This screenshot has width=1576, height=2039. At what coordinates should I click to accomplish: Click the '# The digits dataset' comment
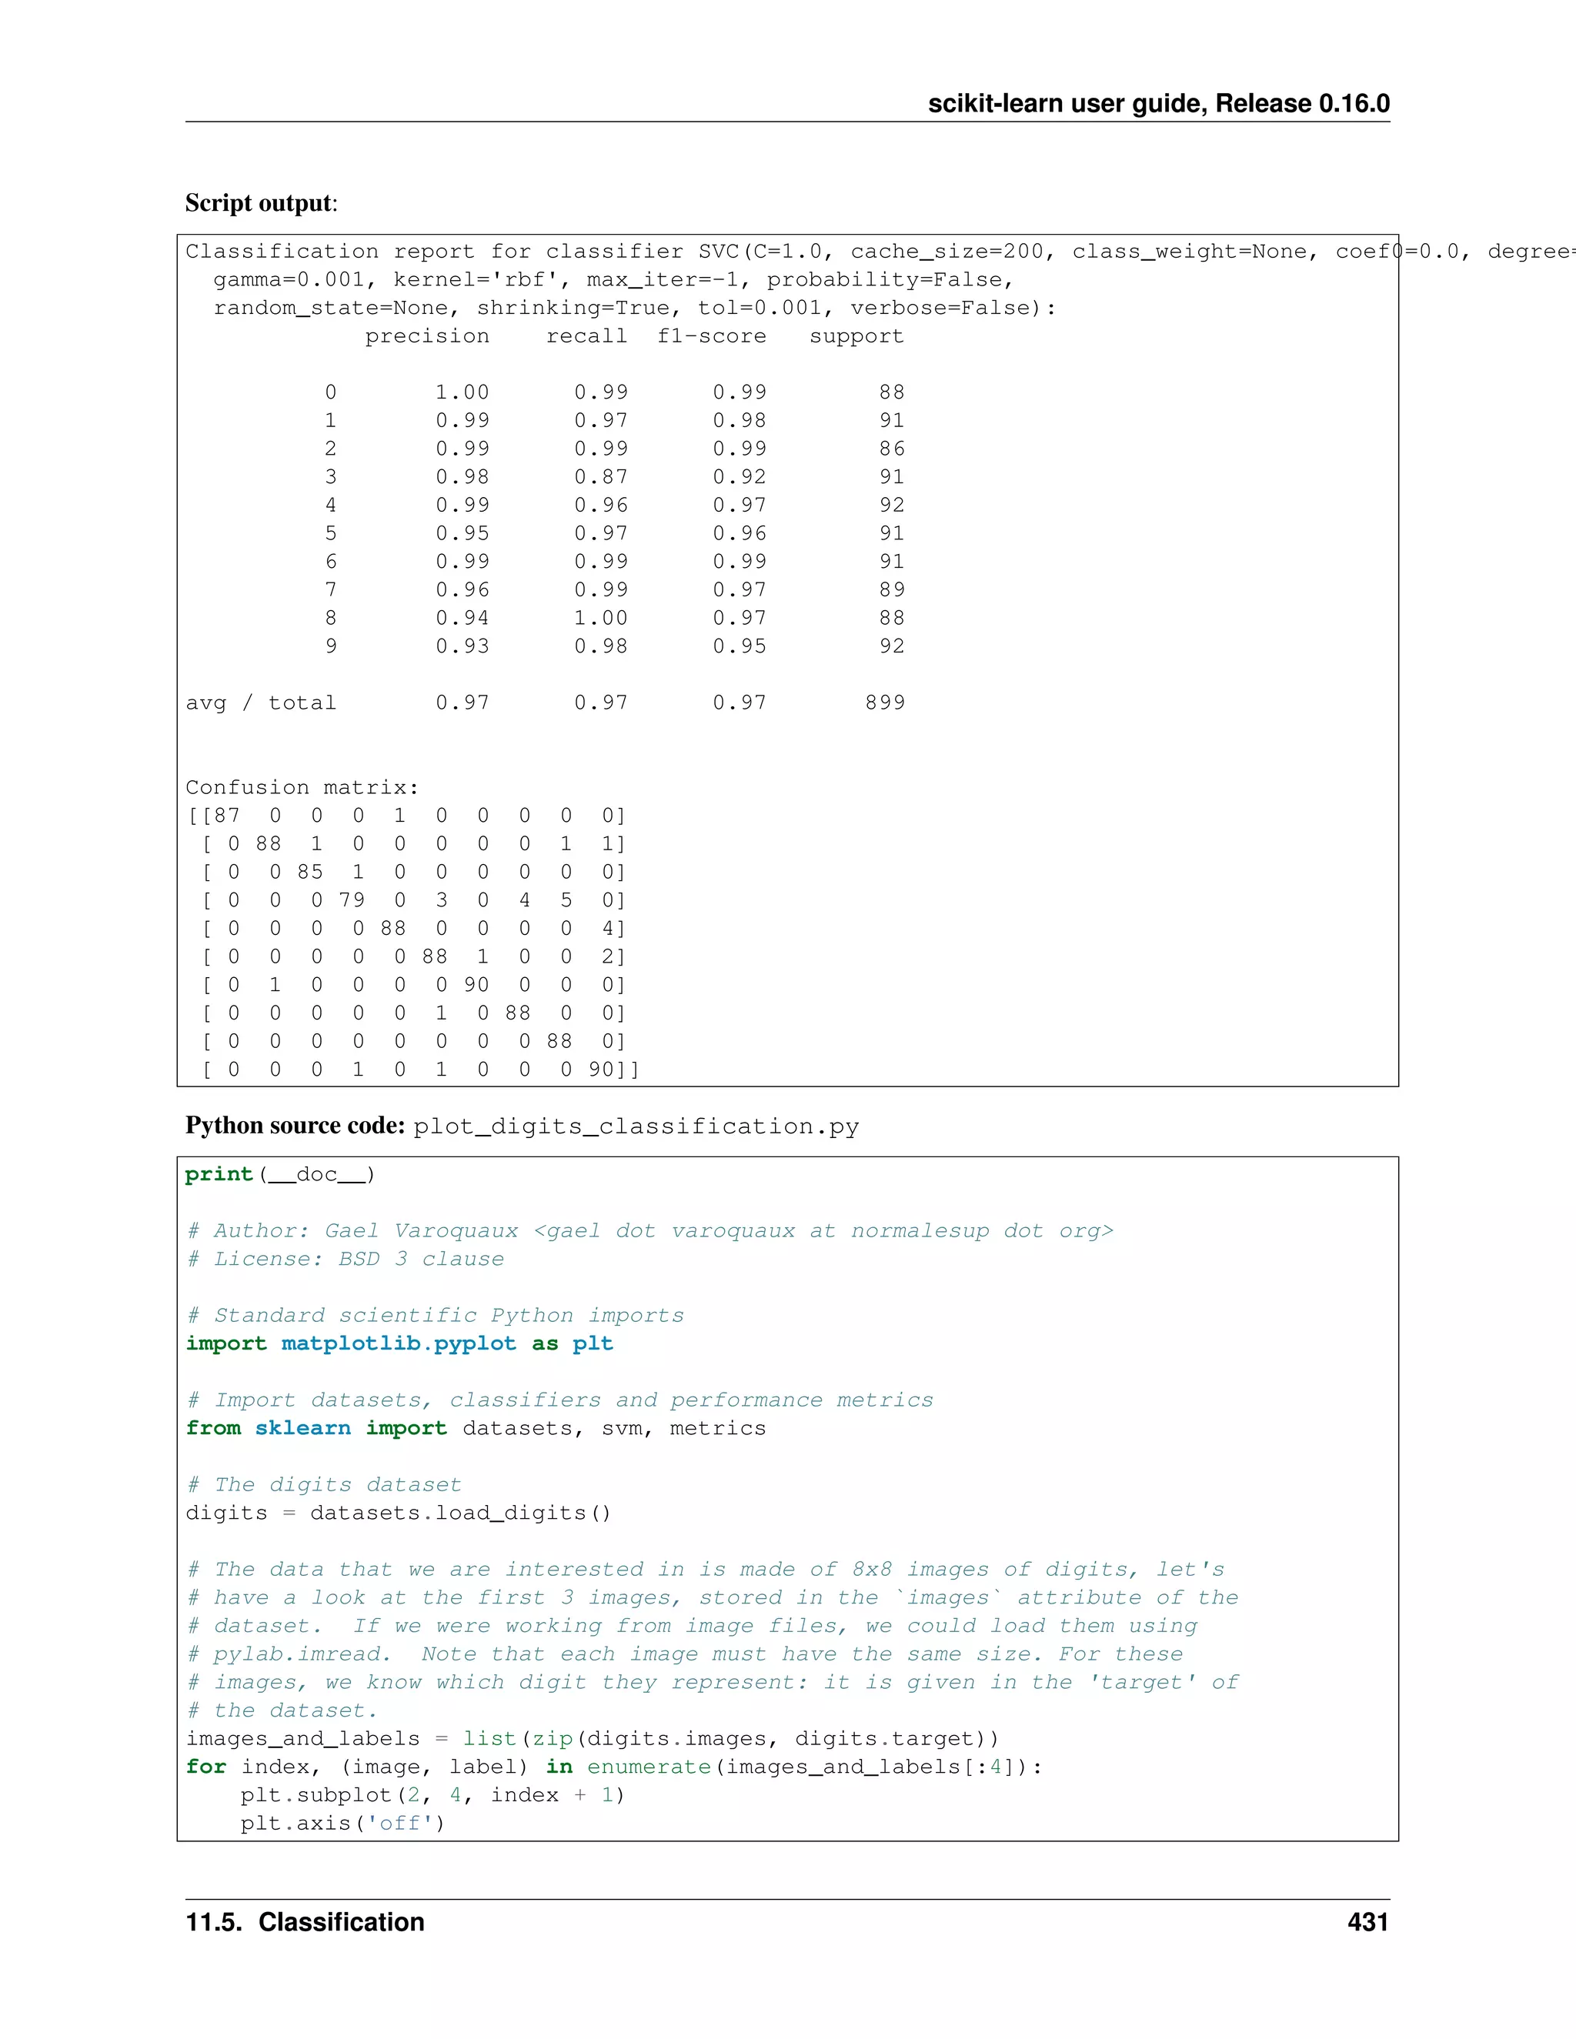click(x=323, y=1484)
